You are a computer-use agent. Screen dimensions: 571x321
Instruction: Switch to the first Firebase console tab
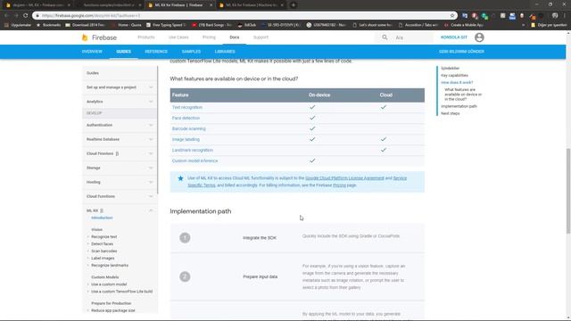(x=37, y=5)
